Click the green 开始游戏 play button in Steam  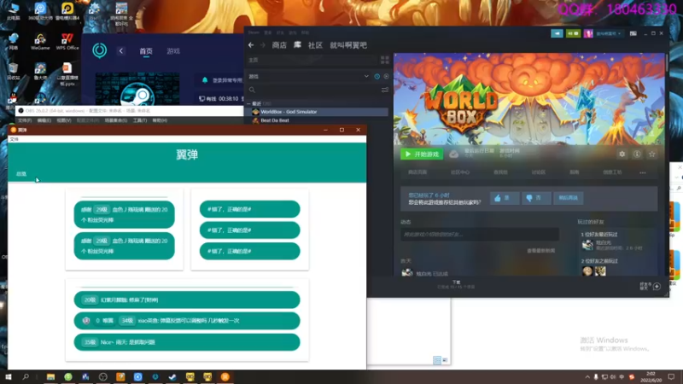422,154
